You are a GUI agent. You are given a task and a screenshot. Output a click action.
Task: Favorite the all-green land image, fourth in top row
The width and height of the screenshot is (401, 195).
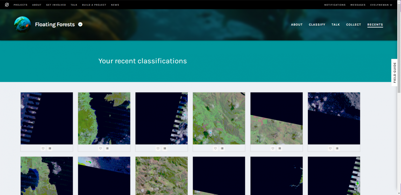215,148
